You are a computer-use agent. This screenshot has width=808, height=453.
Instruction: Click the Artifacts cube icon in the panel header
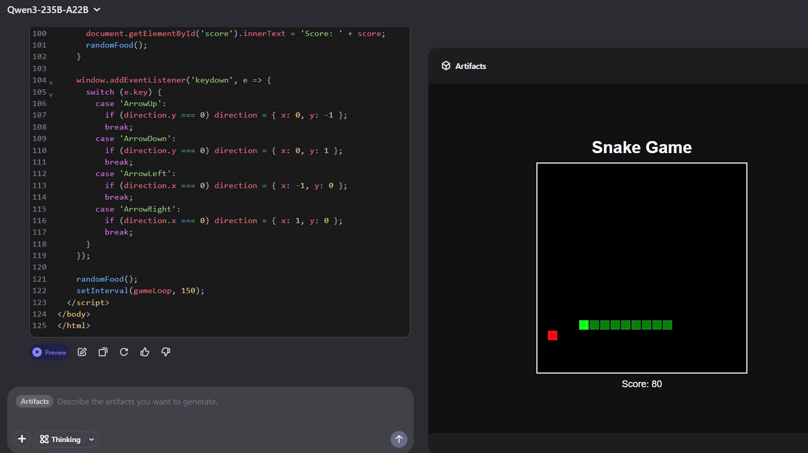(446, 66)
